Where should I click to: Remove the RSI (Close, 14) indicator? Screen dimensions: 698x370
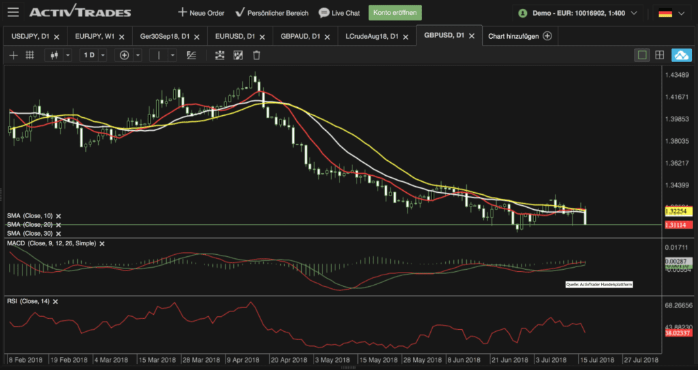56,301
